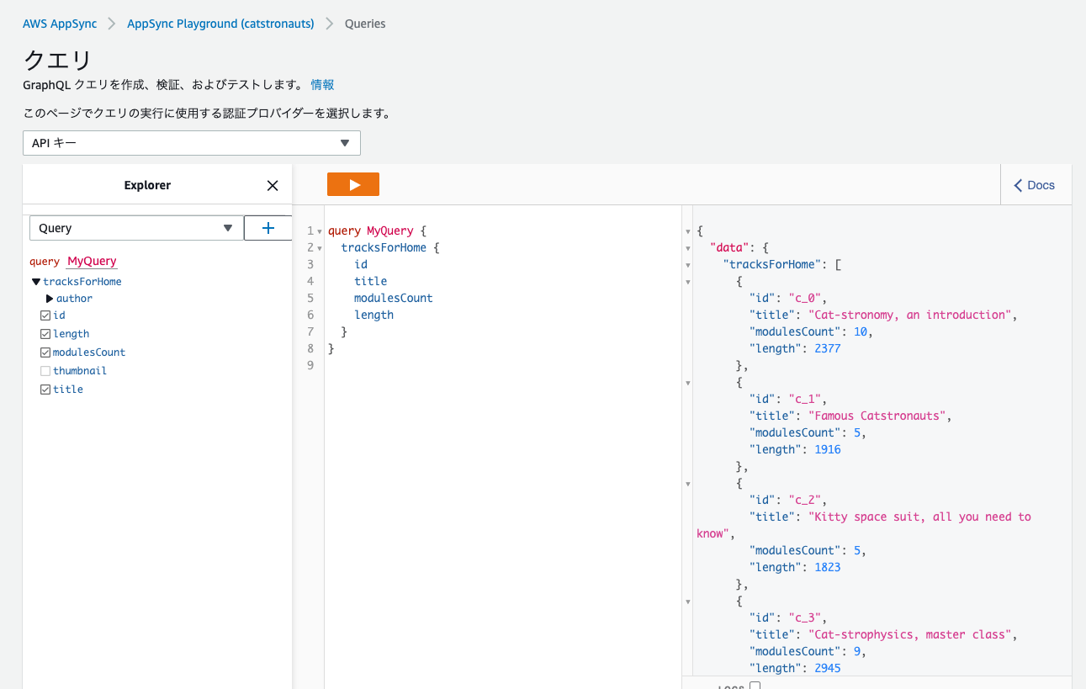Viewport: 1086px width, 689px height.
Task: Click modulesCount in the query editor
Action: pos(393,298)
